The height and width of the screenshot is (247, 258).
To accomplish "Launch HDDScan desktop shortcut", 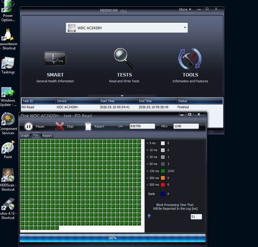I will click(8, 180).
